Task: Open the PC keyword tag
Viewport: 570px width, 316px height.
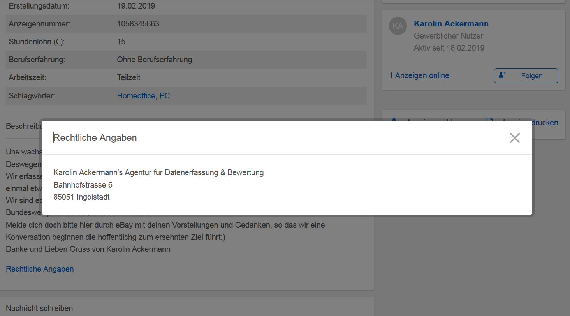Action: [165, 96]
